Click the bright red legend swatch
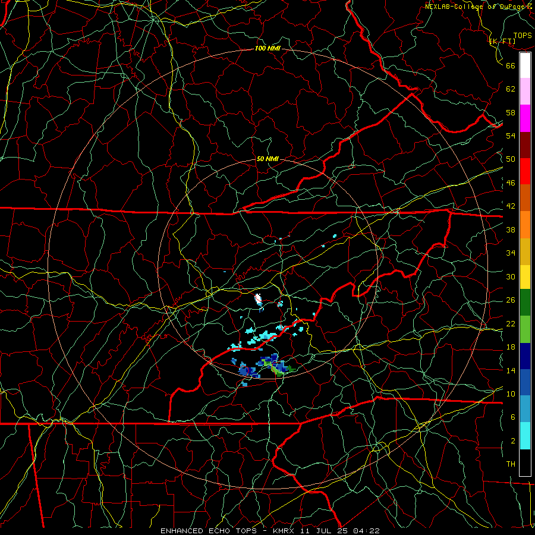The height and width of the screenshot is (535, 535). 525,171
